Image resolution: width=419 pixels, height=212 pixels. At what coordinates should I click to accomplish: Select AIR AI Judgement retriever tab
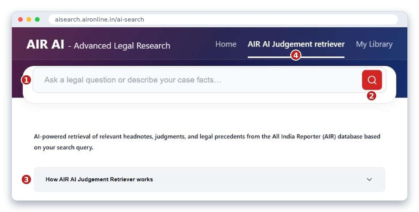click(296, 44)
